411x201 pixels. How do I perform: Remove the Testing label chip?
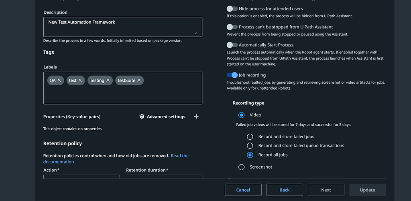pyautogui.click(x=108, y=80)
